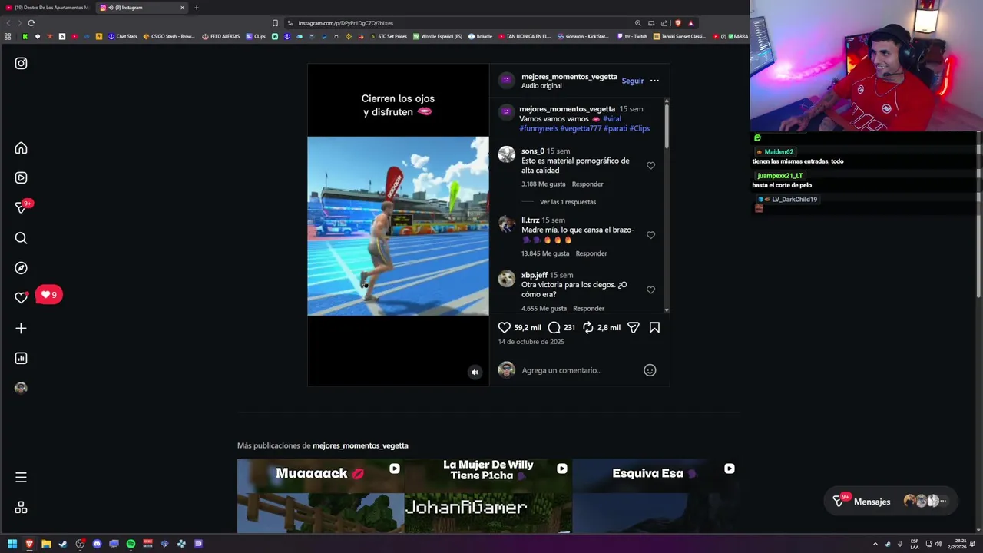The image size is (983, 553).
Task: Share the post with the paper plane icon
Action: tap(633, 327)
